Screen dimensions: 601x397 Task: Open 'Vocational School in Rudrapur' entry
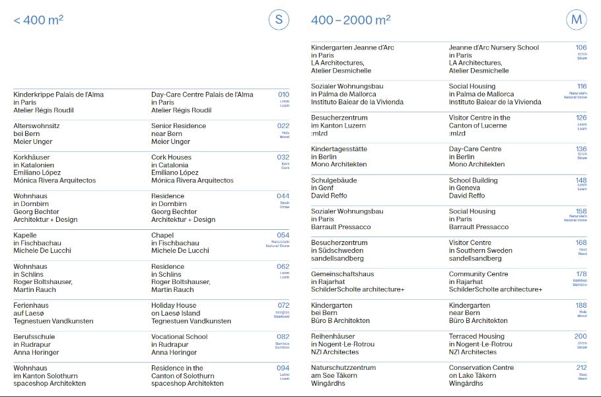point(178,337)
